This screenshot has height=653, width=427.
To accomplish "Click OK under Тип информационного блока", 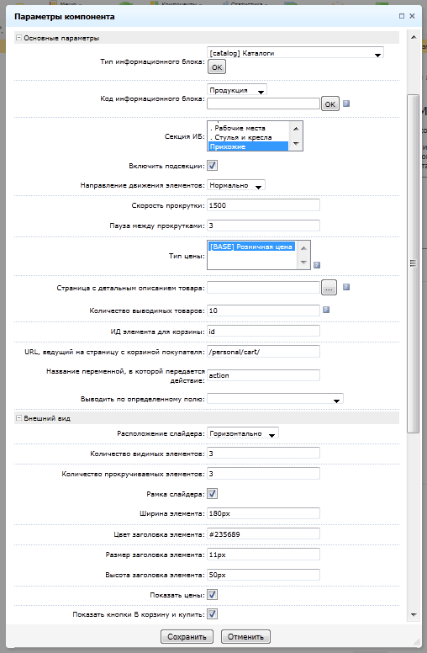I will pyautogui.click(x=217, y=67).
